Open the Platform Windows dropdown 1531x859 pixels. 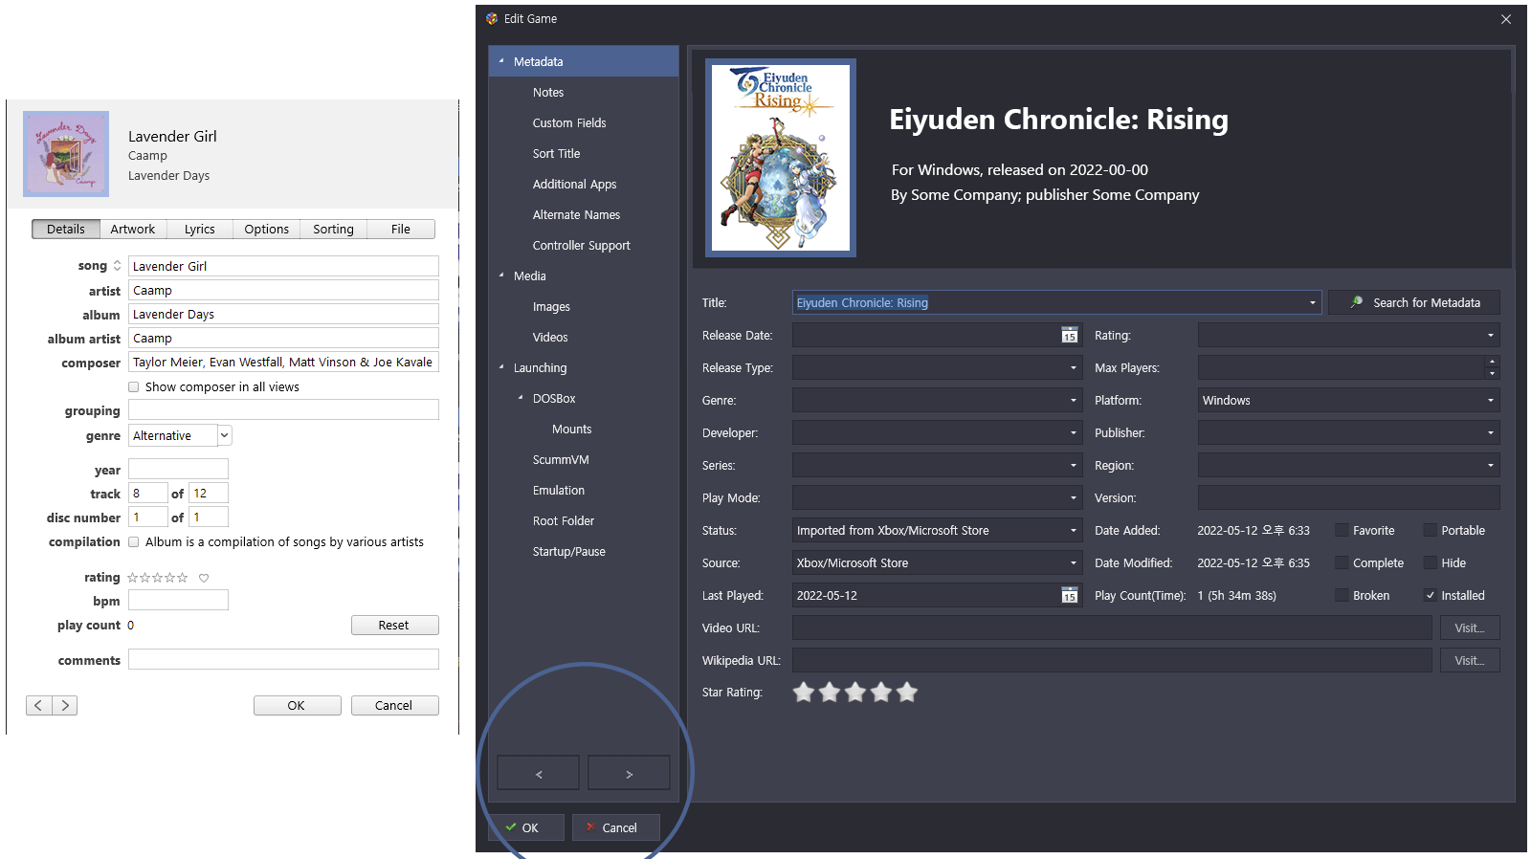1490,401
